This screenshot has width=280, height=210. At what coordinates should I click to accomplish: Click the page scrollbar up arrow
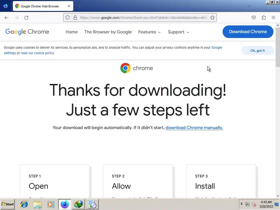pos(278,25)
